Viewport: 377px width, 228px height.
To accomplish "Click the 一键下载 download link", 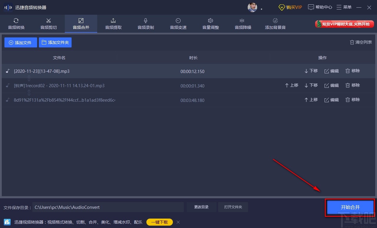I will coord(159,222).
